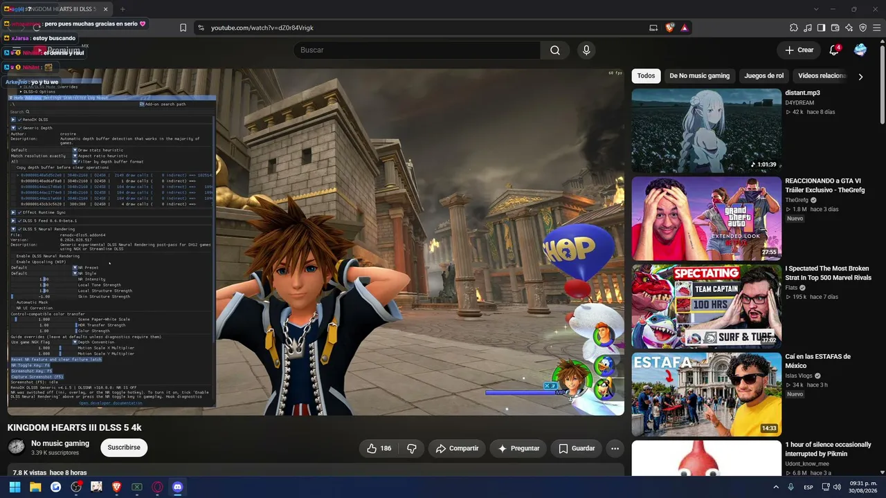Select the Todos filter chip

pyautogui.click(x=646, y=76)
